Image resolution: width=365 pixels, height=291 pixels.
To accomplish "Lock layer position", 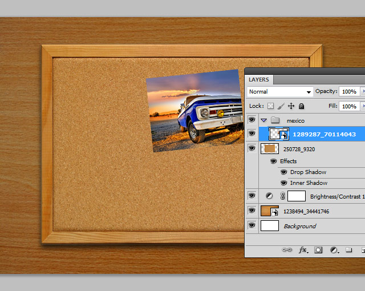I will tap(291, 106).
